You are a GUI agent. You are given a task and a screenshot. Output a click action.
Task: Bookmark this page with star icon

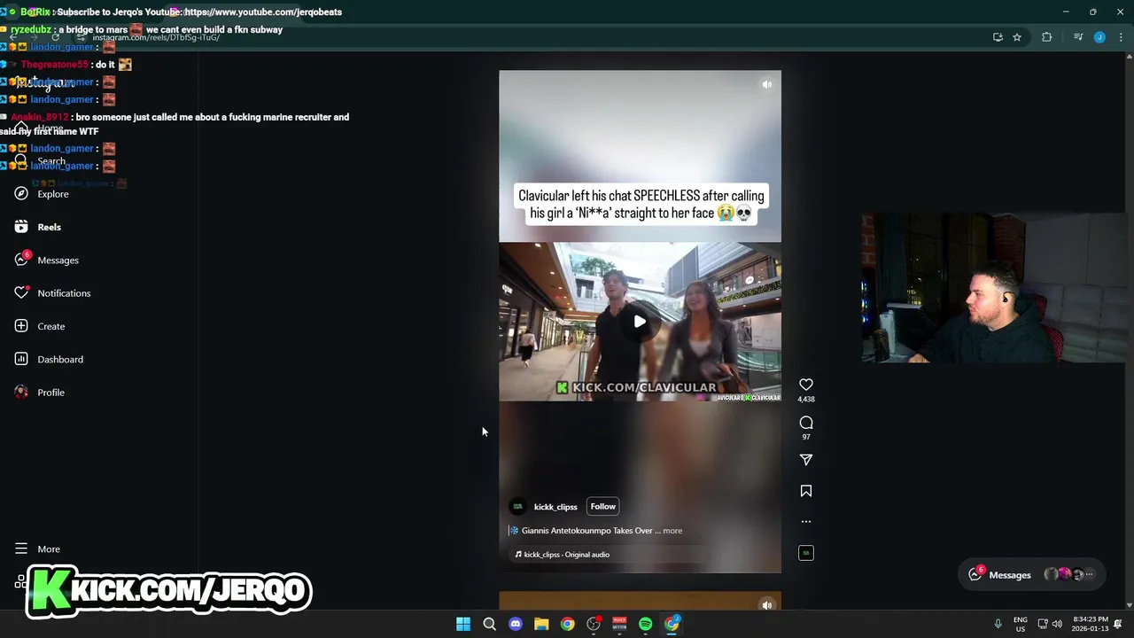[x=1017, y=37]
